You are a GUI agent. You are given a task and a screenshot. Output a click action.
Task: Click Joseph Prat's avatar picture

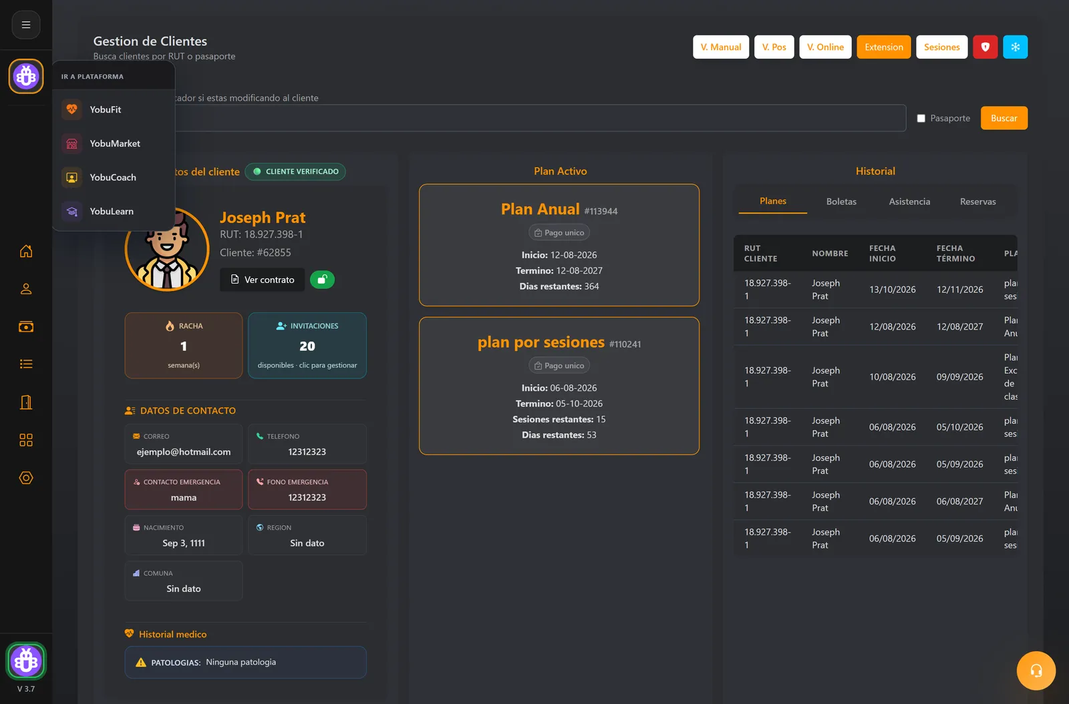coord(167,250)
